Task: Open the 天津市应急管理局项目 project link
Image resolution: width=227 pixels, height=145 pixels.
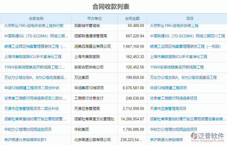Action: [168, 109]
